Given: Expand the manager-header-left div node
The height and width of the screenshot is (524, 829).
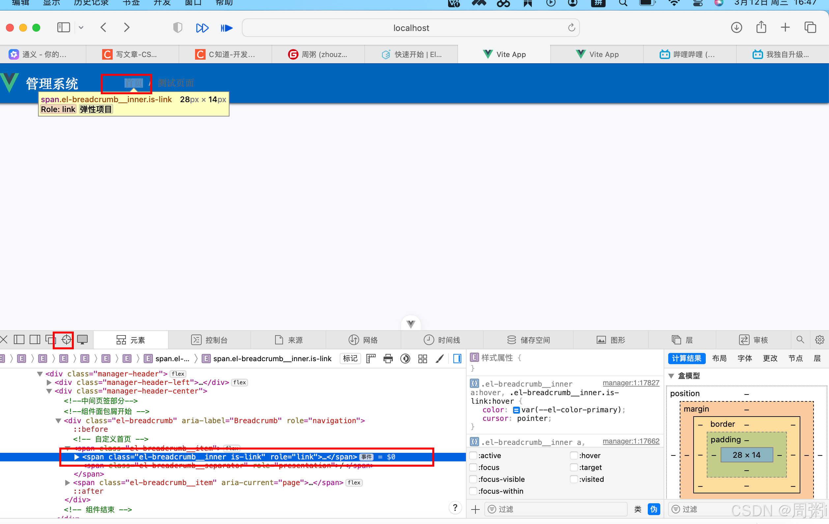Looking at the screenshot, I should tap(49, 382).
